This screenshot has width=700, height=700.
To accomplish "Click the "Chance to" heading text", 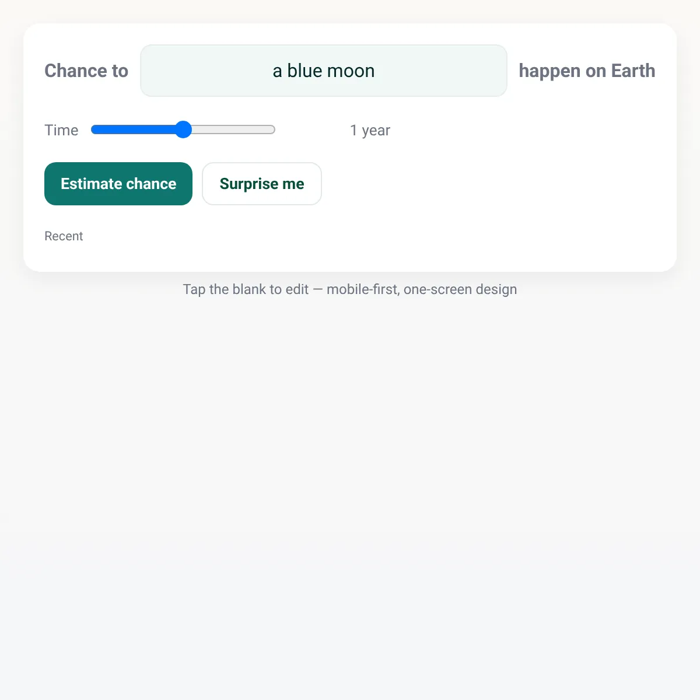I will [86, 71].
